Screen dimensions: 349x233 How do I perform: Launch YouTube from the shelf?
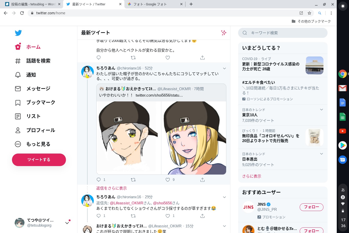[x=343, y=131]
